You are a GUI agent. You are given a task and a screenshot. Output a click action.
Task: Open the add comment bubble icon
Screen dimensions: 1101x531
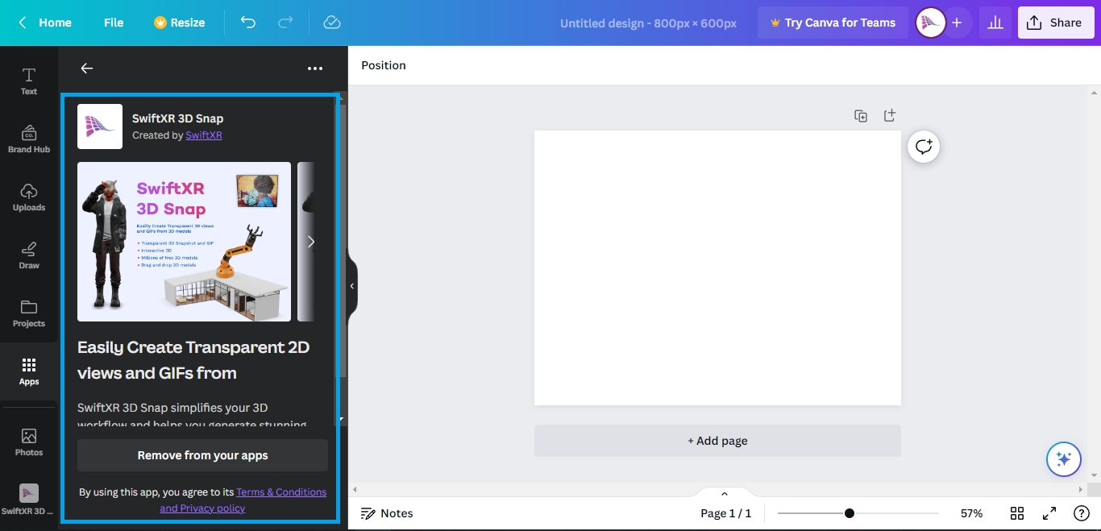[x=924, y=147]
